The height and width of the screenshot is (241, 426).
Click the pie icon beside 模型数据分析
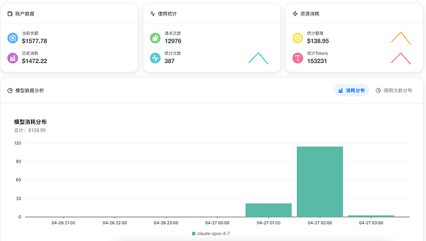(x=10, y=90)
